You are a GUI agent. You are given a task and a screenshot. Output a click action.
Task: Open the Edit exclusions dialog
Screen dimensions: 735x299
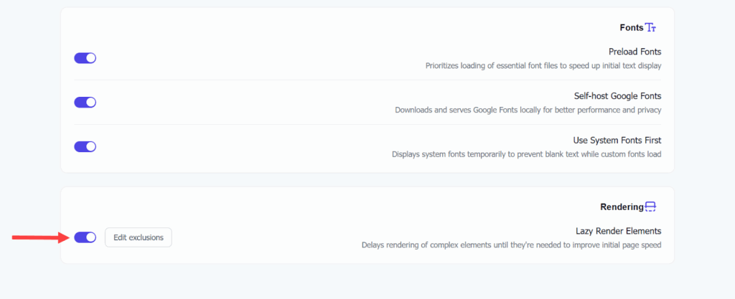click(x=139, y=237)
